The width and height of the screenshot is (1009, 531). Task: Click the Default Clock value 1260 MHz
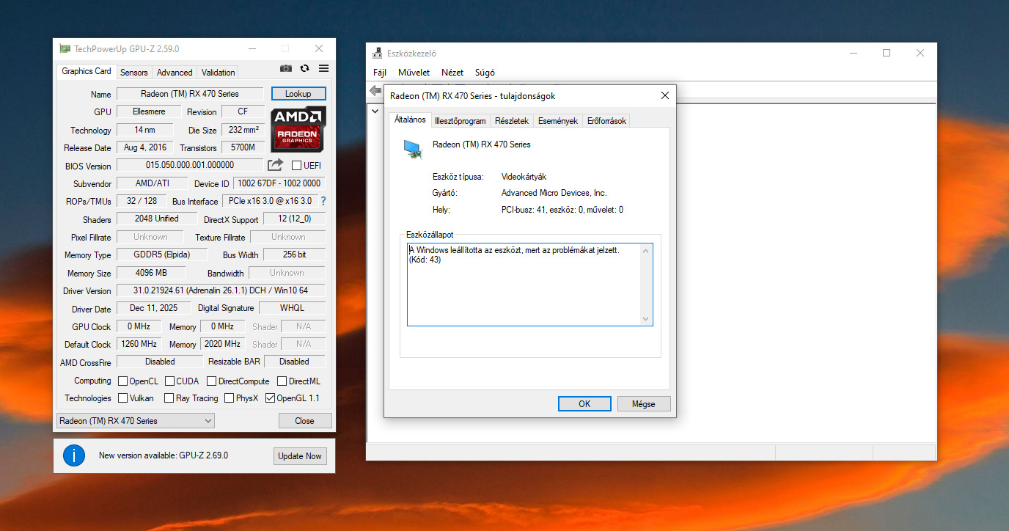(x=141, y=344)
